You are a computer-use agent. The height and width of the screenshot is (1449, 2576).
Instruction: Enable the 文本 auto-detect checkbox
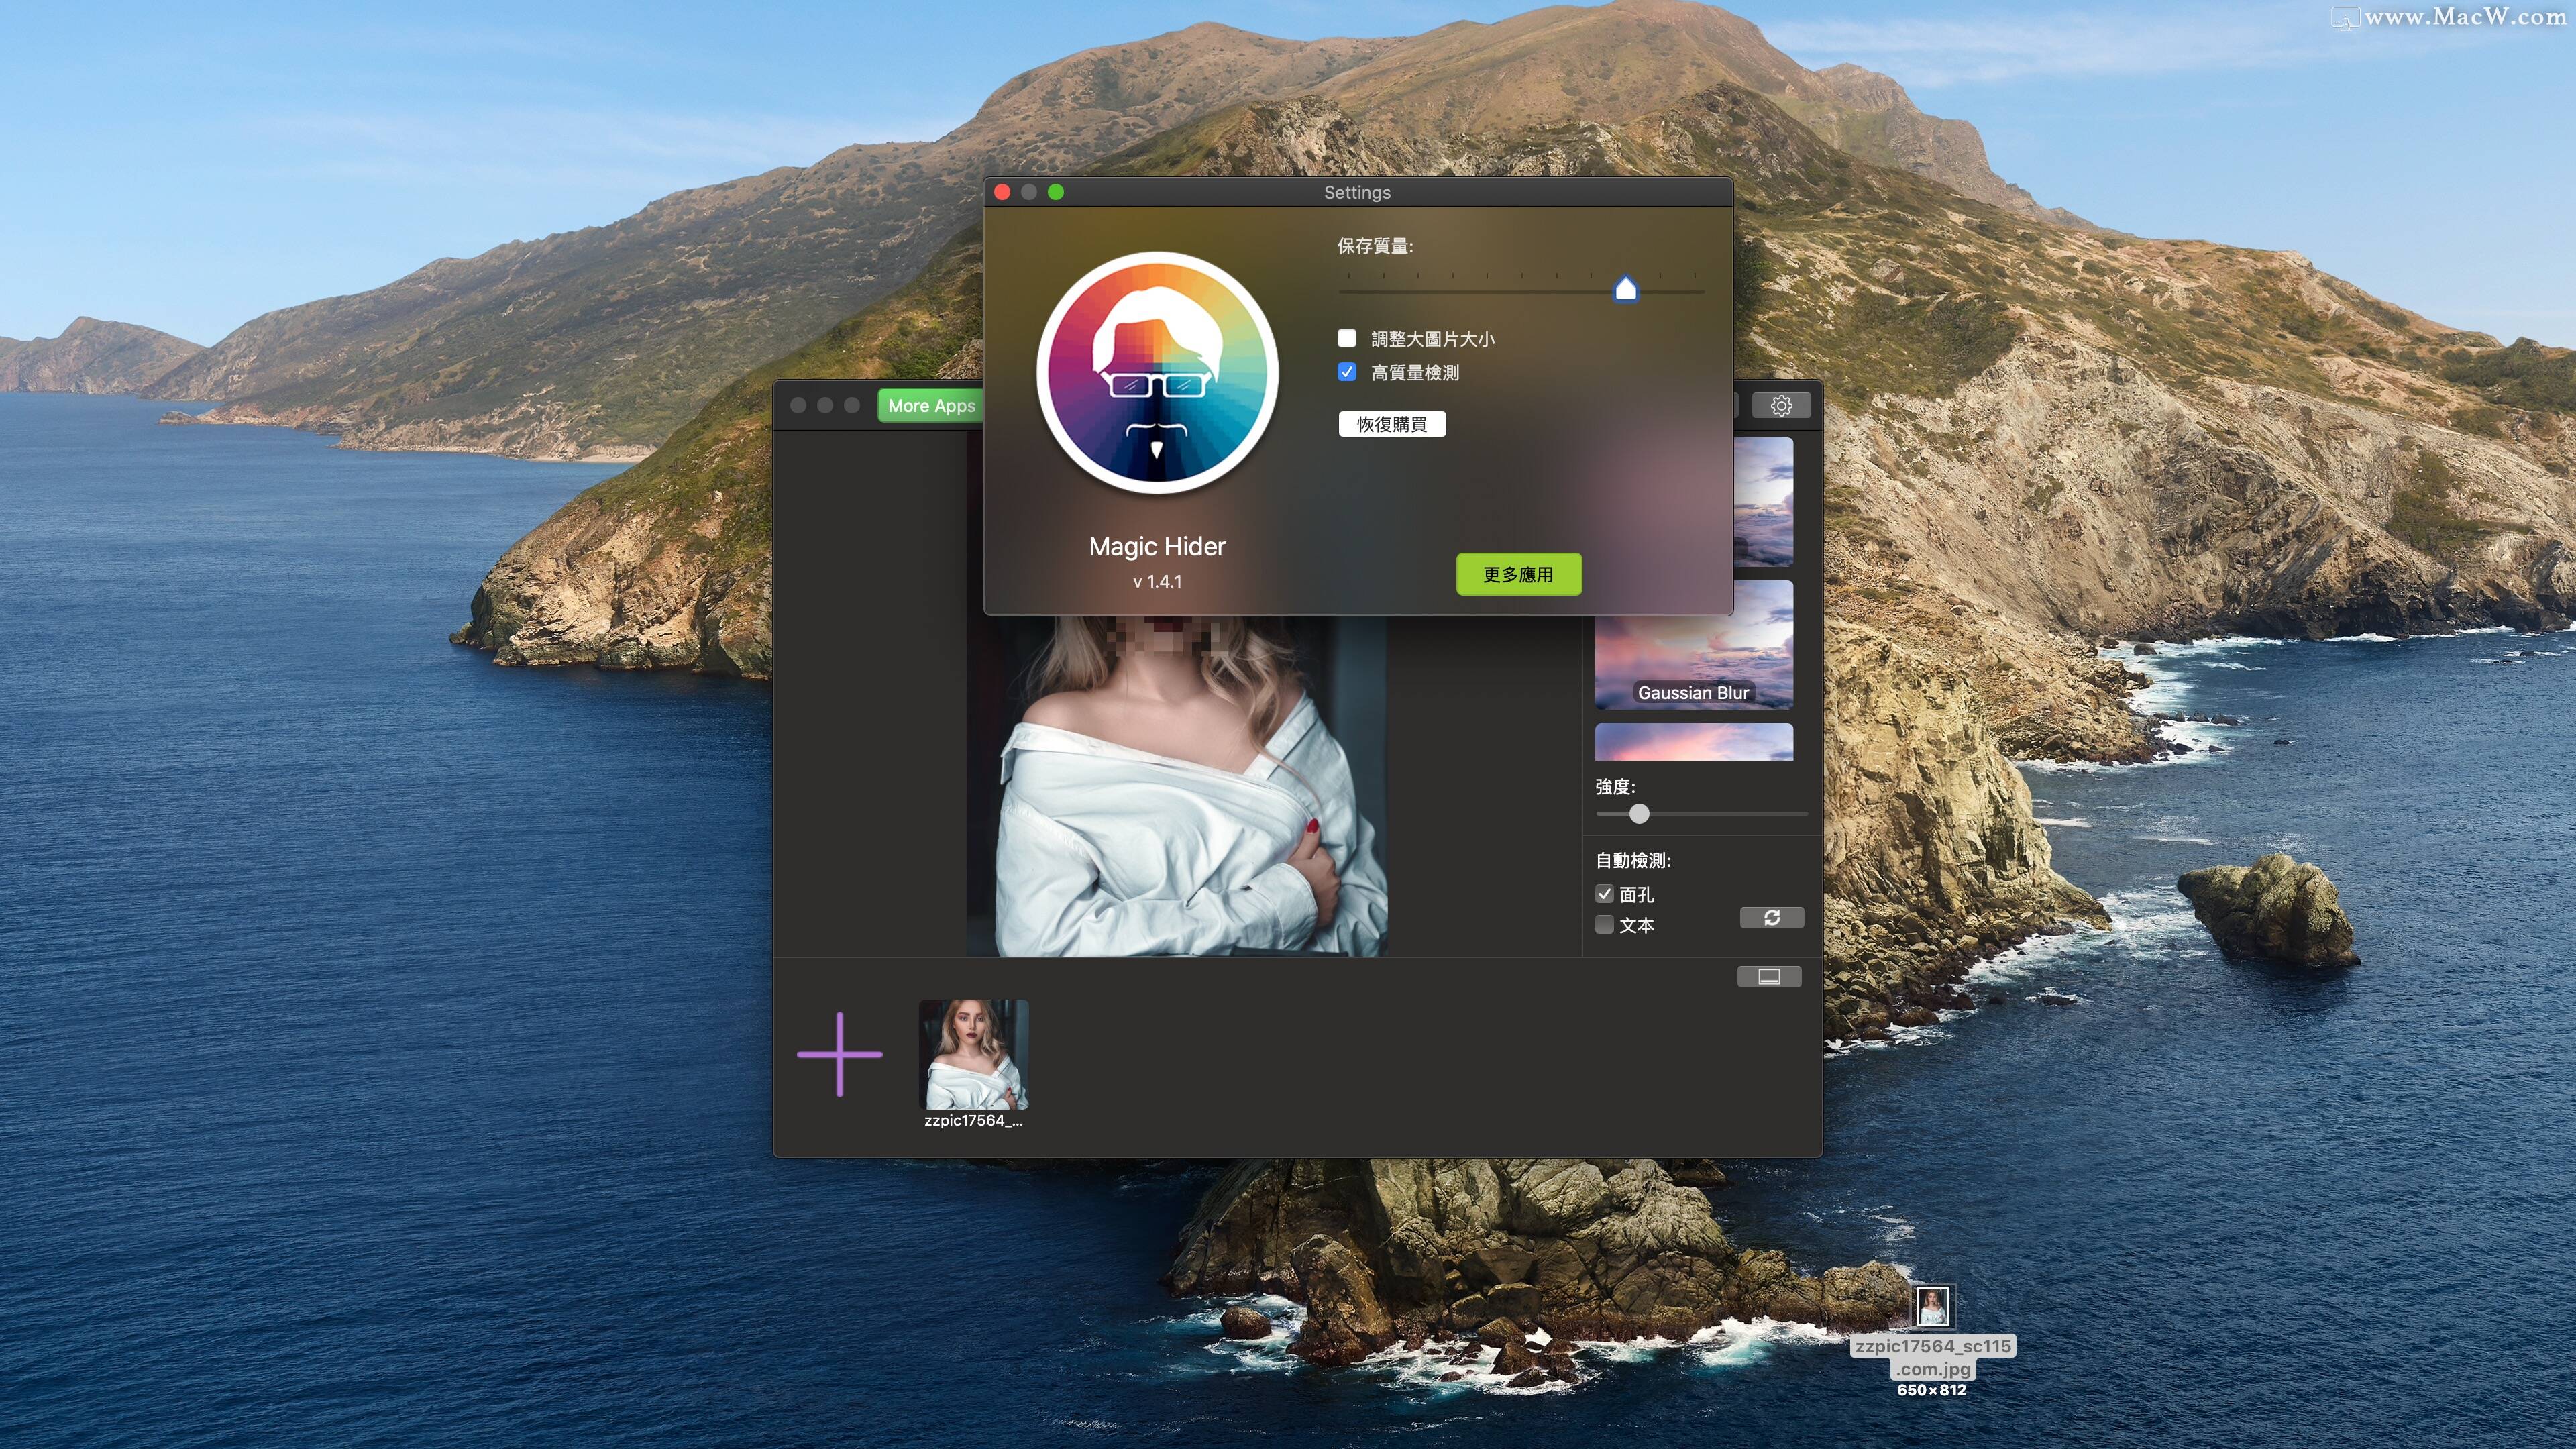tap(1604, 925)
